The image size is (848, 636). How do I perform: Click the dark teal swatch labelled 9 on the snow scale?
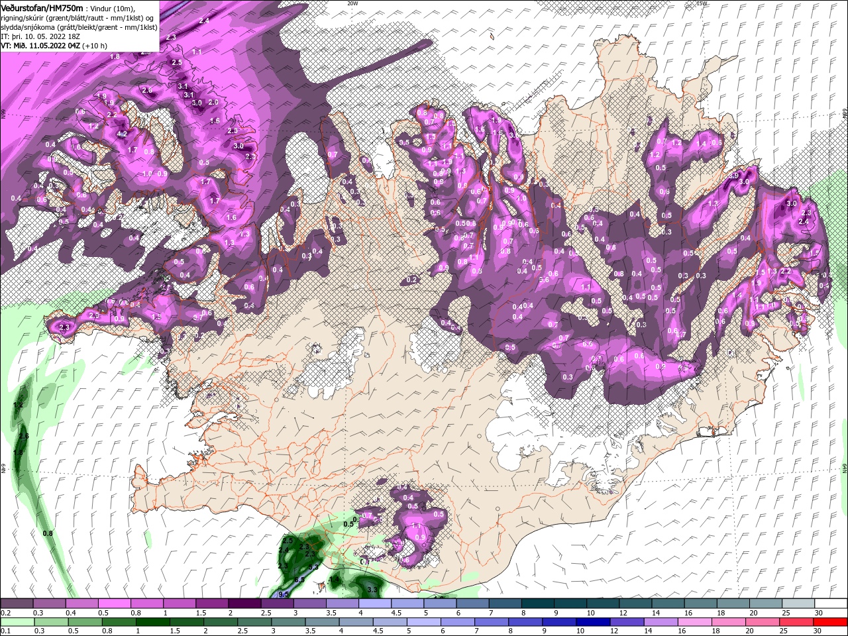[569, 604]
